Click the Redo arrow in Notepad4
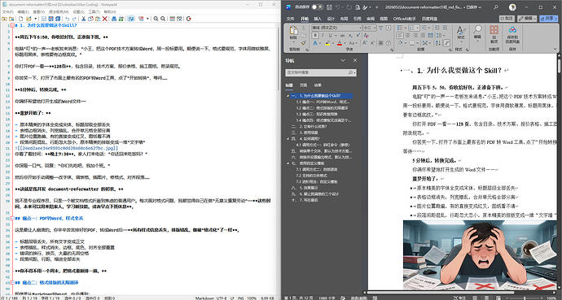Image resolution: width=562 pixels, height=300 pixels. [x=74, y=19]
